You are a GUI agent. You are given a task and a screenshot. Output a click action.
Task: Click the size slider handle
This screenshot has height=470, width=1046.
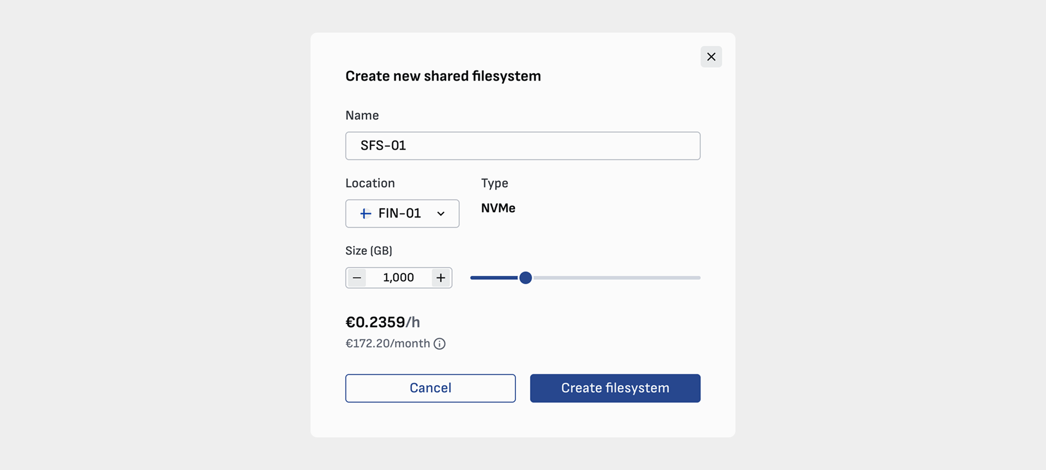point(525,278)
